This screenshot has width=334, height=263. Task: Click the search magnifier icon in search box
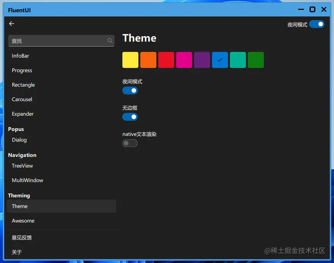coord(110,40)
